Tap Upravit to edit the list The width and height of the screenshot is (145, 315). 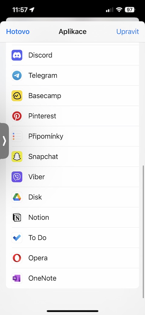pos(127,32)
